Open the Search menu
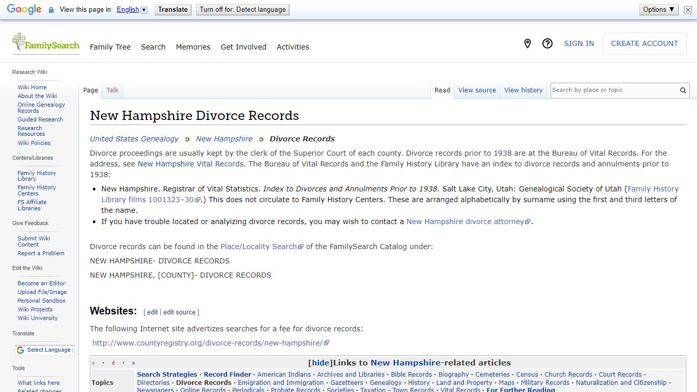The width and height of the screenshot is (697, 392). [153, 47]
